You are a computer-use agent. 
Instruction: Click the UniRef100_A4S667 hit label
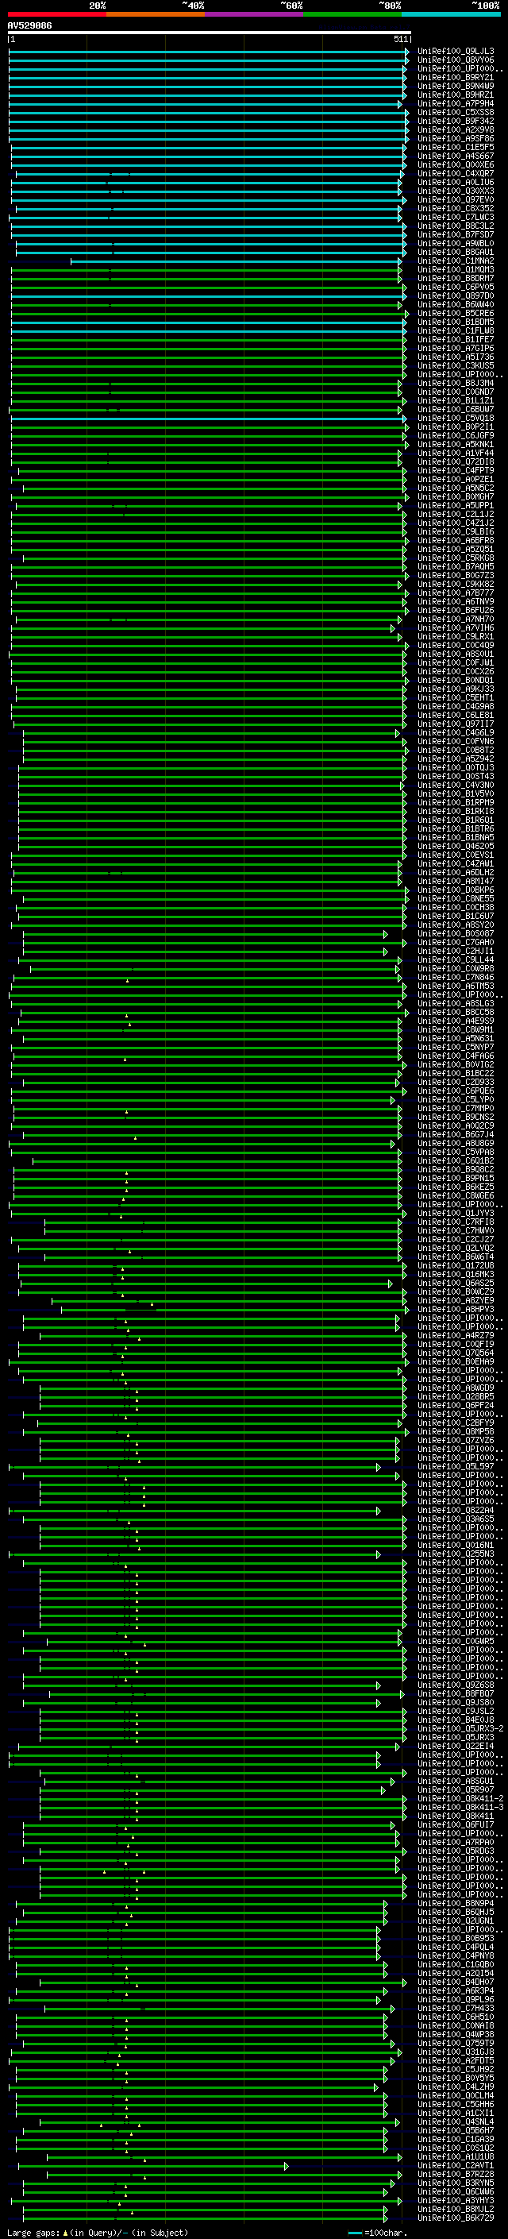click(456, 156)
